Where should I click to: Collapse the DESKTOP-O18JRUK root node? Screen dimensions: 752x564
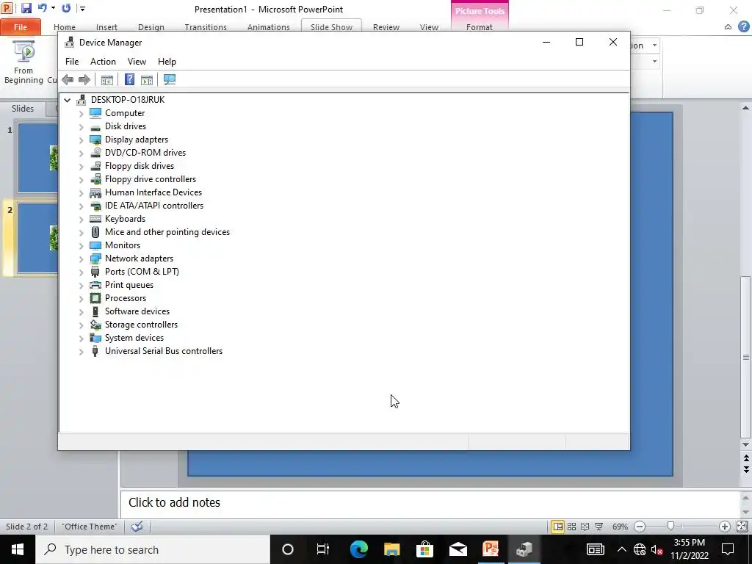click(67, 100)
